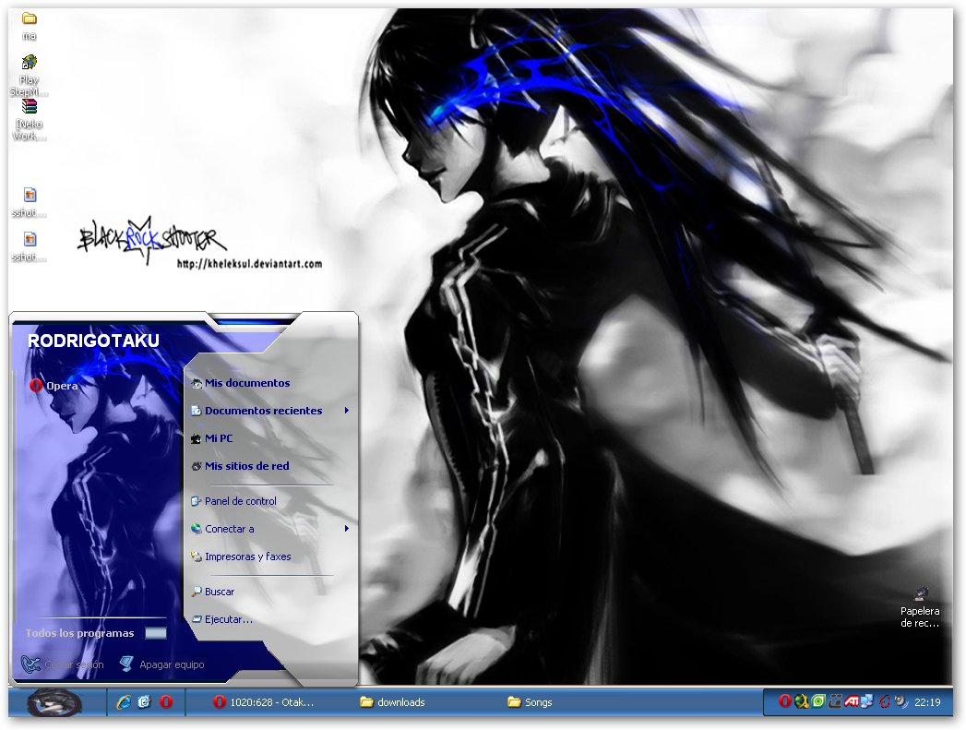Select the lower sshot file on the desktop

coord(29,246)
